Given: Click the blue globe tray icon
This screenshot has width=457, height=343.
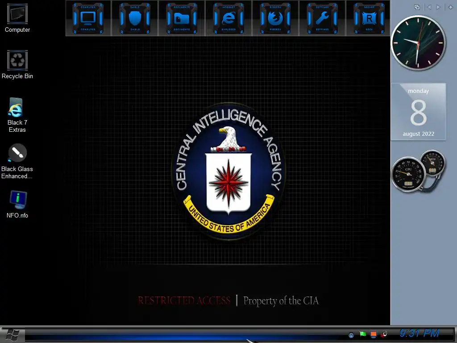Looking at the screenshot, I should (x=351, y=335).
